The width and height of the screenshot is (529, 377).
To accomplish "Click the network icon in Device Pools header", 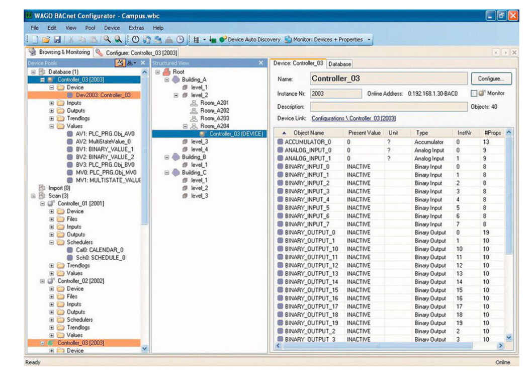I will [x=130, y=63].
